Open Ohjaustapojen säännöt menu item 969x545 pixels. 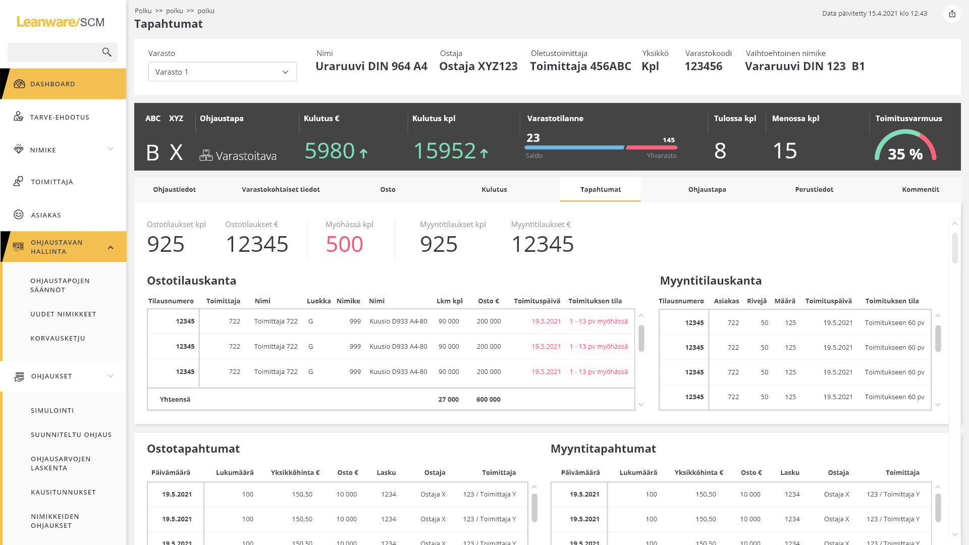click(x=60, y=285)
